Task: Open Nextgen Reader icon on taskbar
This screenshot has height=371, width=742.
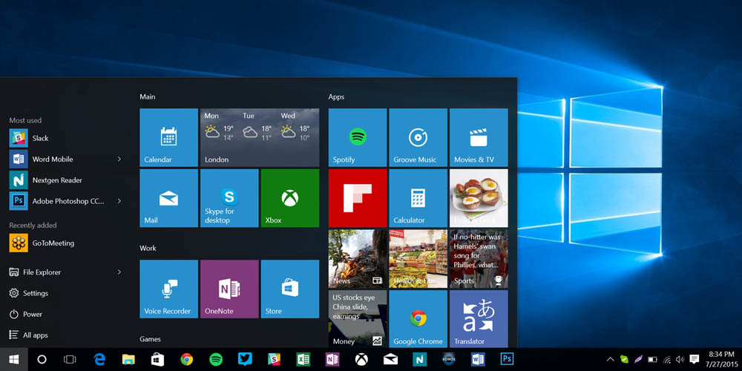Action: pos(420,360)
